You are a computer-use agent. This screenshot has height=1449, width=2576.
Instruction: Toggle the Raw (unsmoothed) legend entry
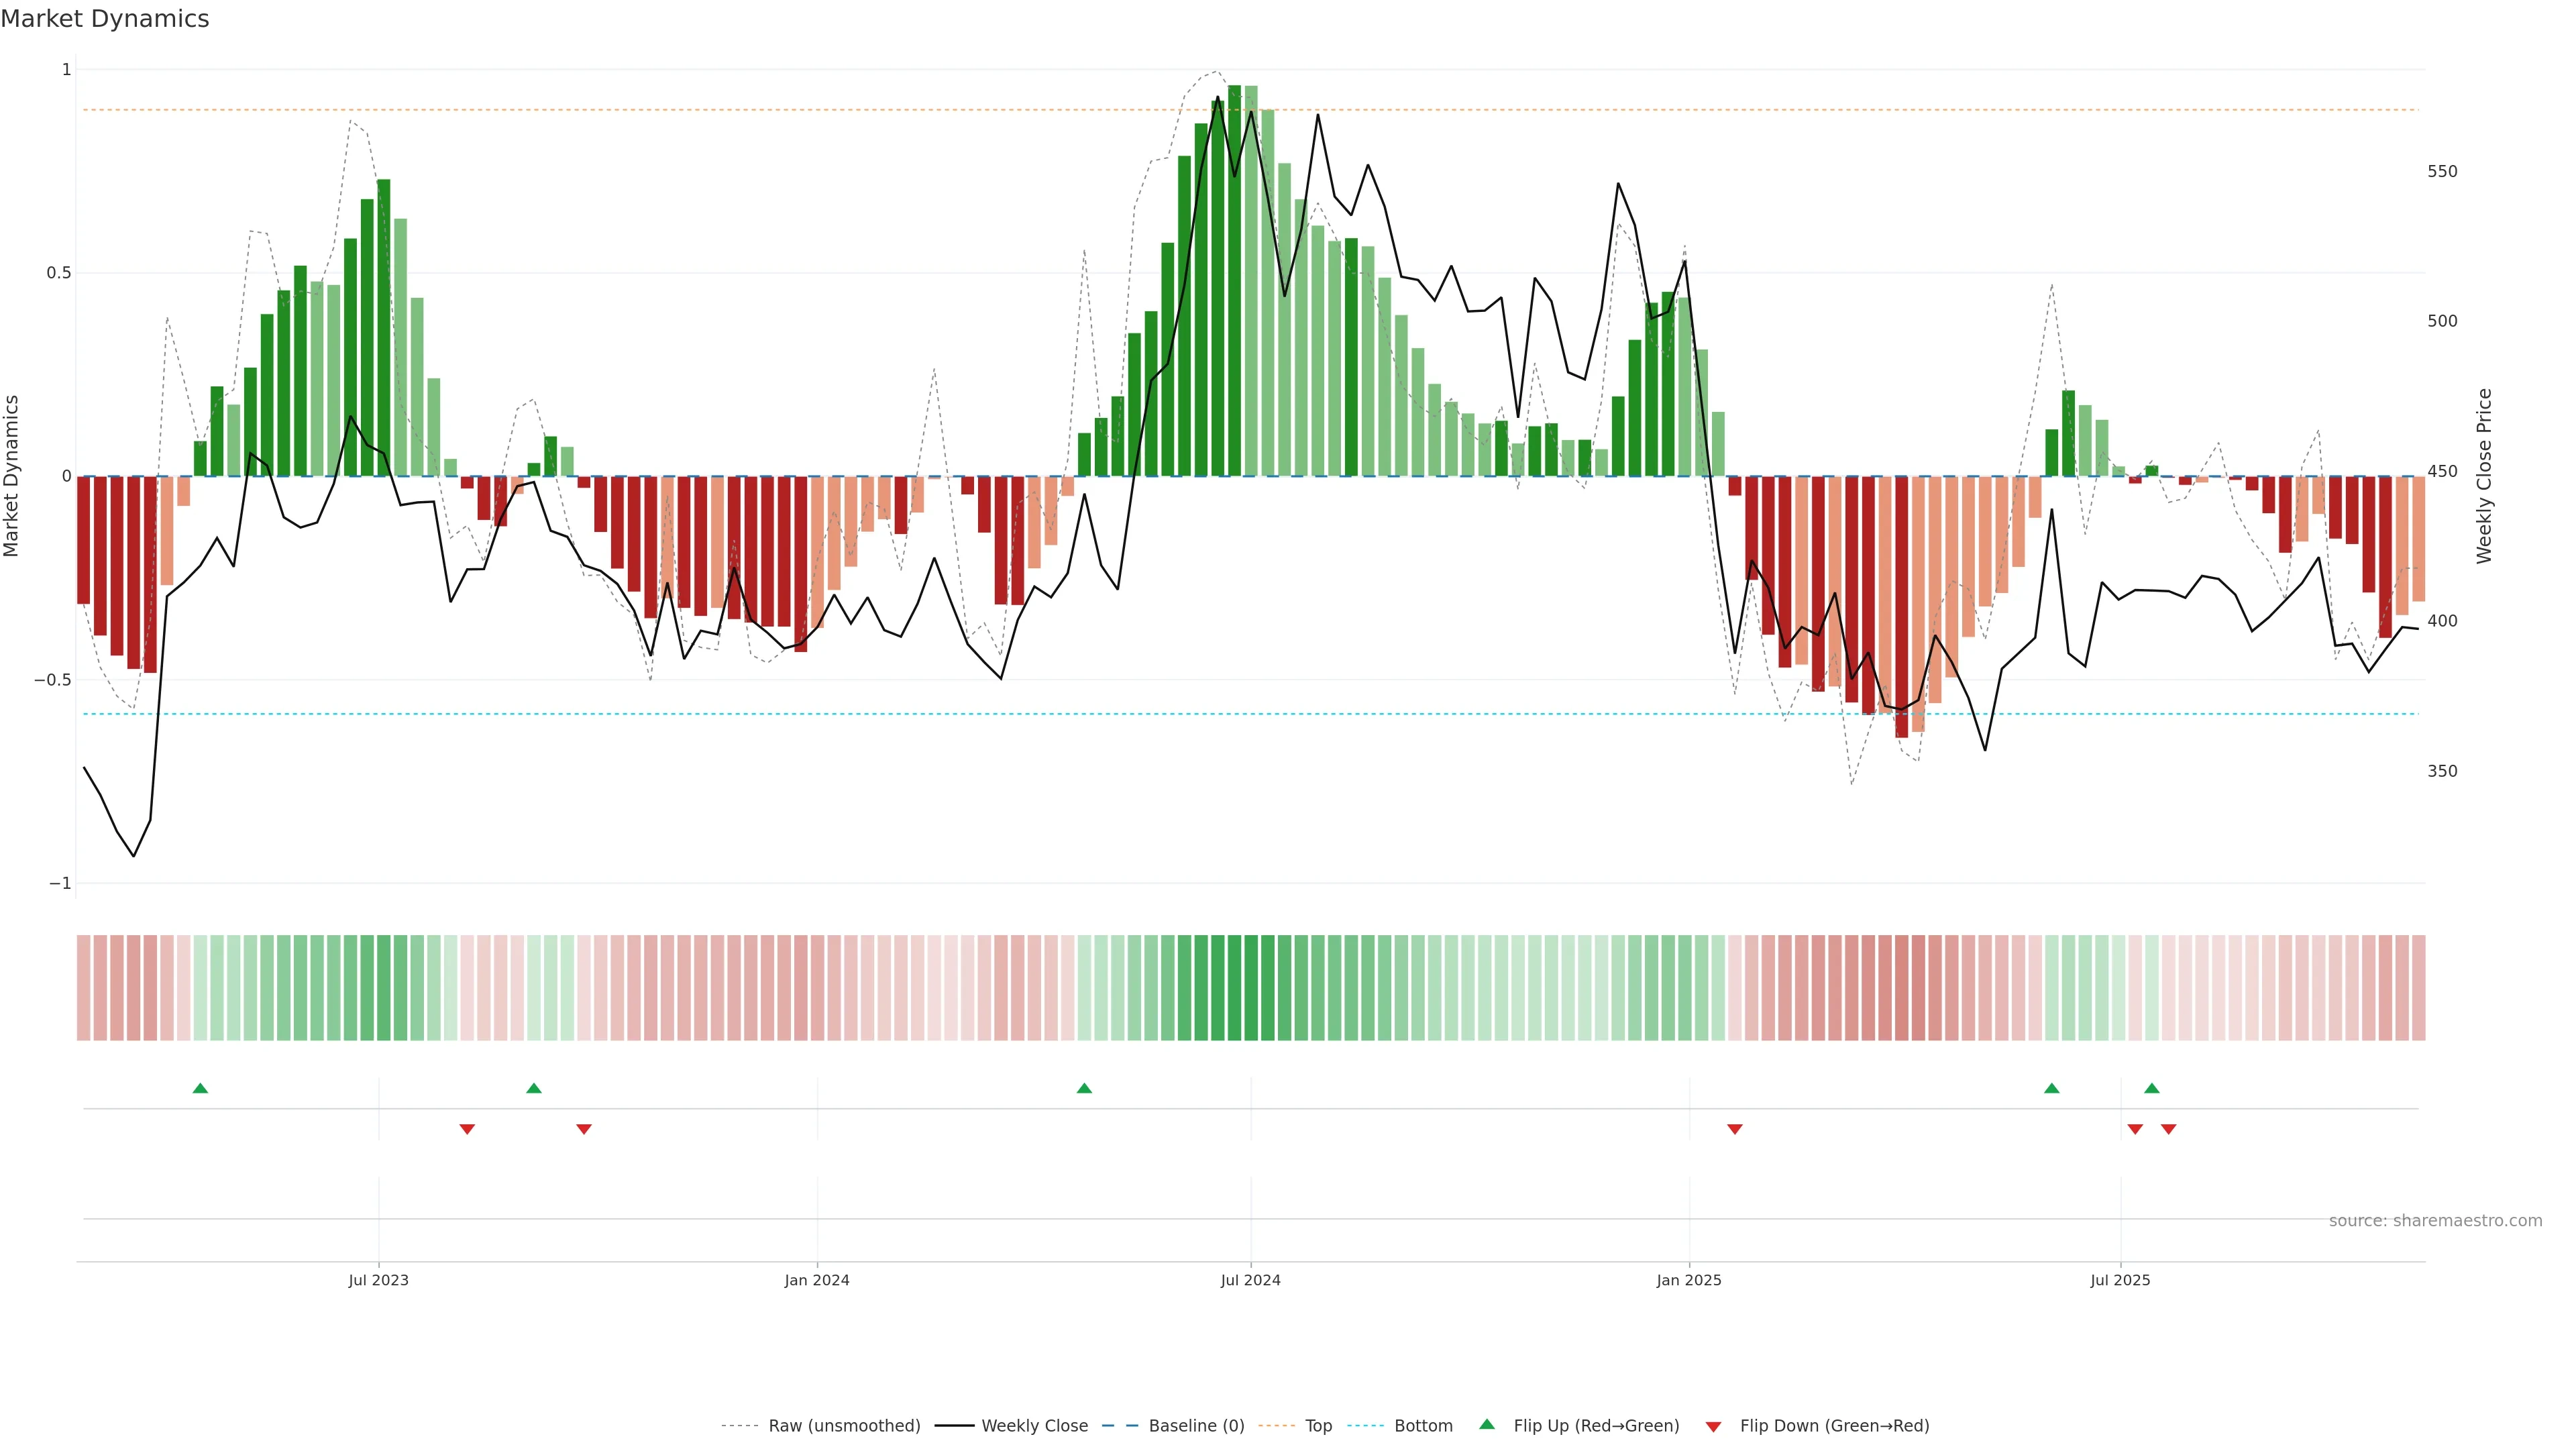(x=843, y=1426)
